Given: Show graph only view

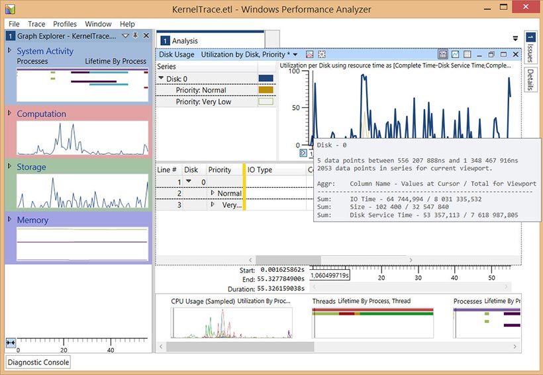Looking at the screenshot, I should click(x=455, y=54).
